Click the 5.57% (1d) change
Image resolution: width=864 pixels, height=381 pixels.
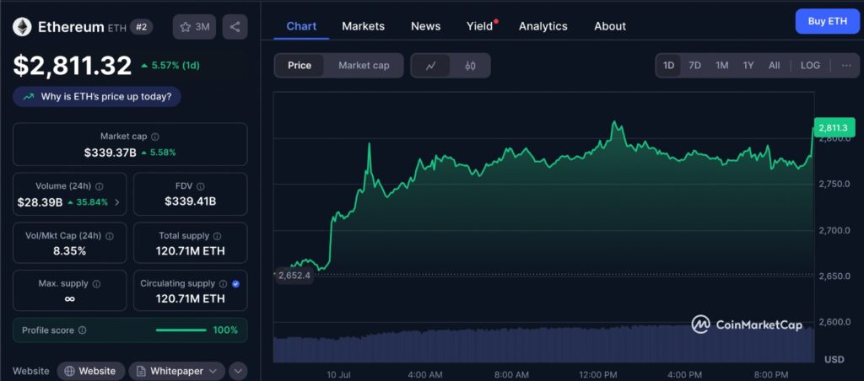point(170,66)
